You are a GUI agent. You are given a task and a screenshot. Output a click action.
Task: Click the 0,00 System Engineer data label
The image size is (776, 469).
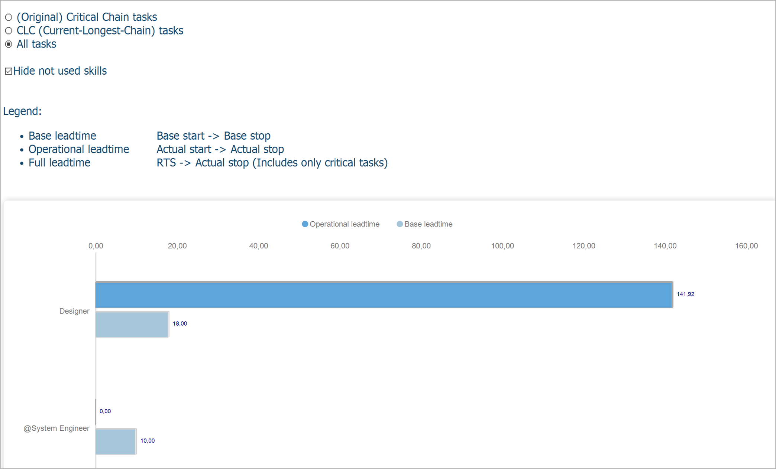[105, 411]
